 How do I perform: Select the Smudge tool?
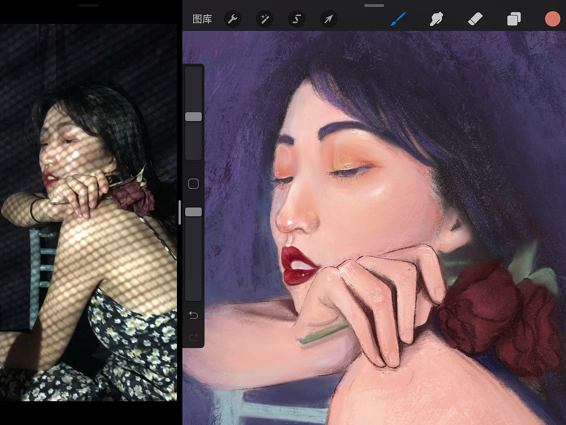click(x=436, y=19)
